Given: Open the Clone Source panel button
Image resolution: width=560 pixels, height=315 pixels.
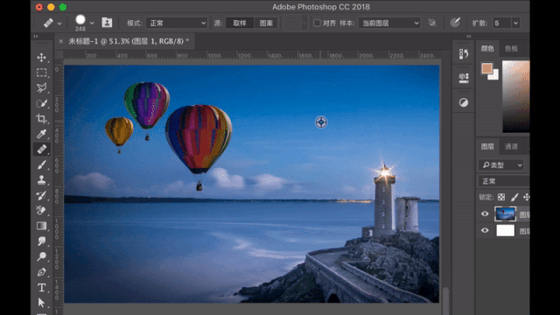Looking at the screenshot, I should pyautogui.click(x=107, y=23).
